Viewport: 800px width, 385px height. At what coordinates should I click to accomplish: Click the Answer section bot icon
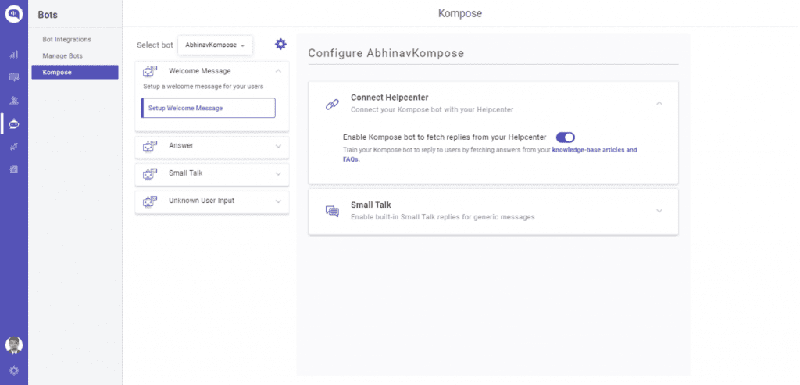pos(150,146)
